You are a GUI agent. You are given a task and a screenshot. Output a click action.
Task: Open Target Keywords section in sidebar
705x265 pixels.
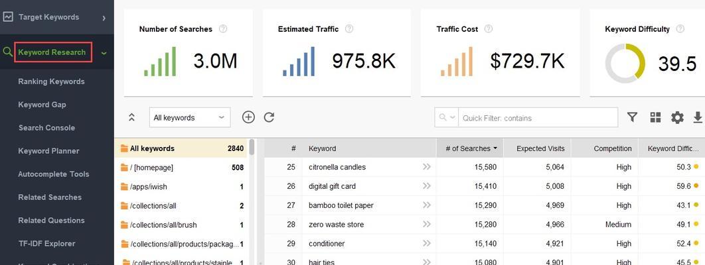pyautogui.click(x=48, y=17)
